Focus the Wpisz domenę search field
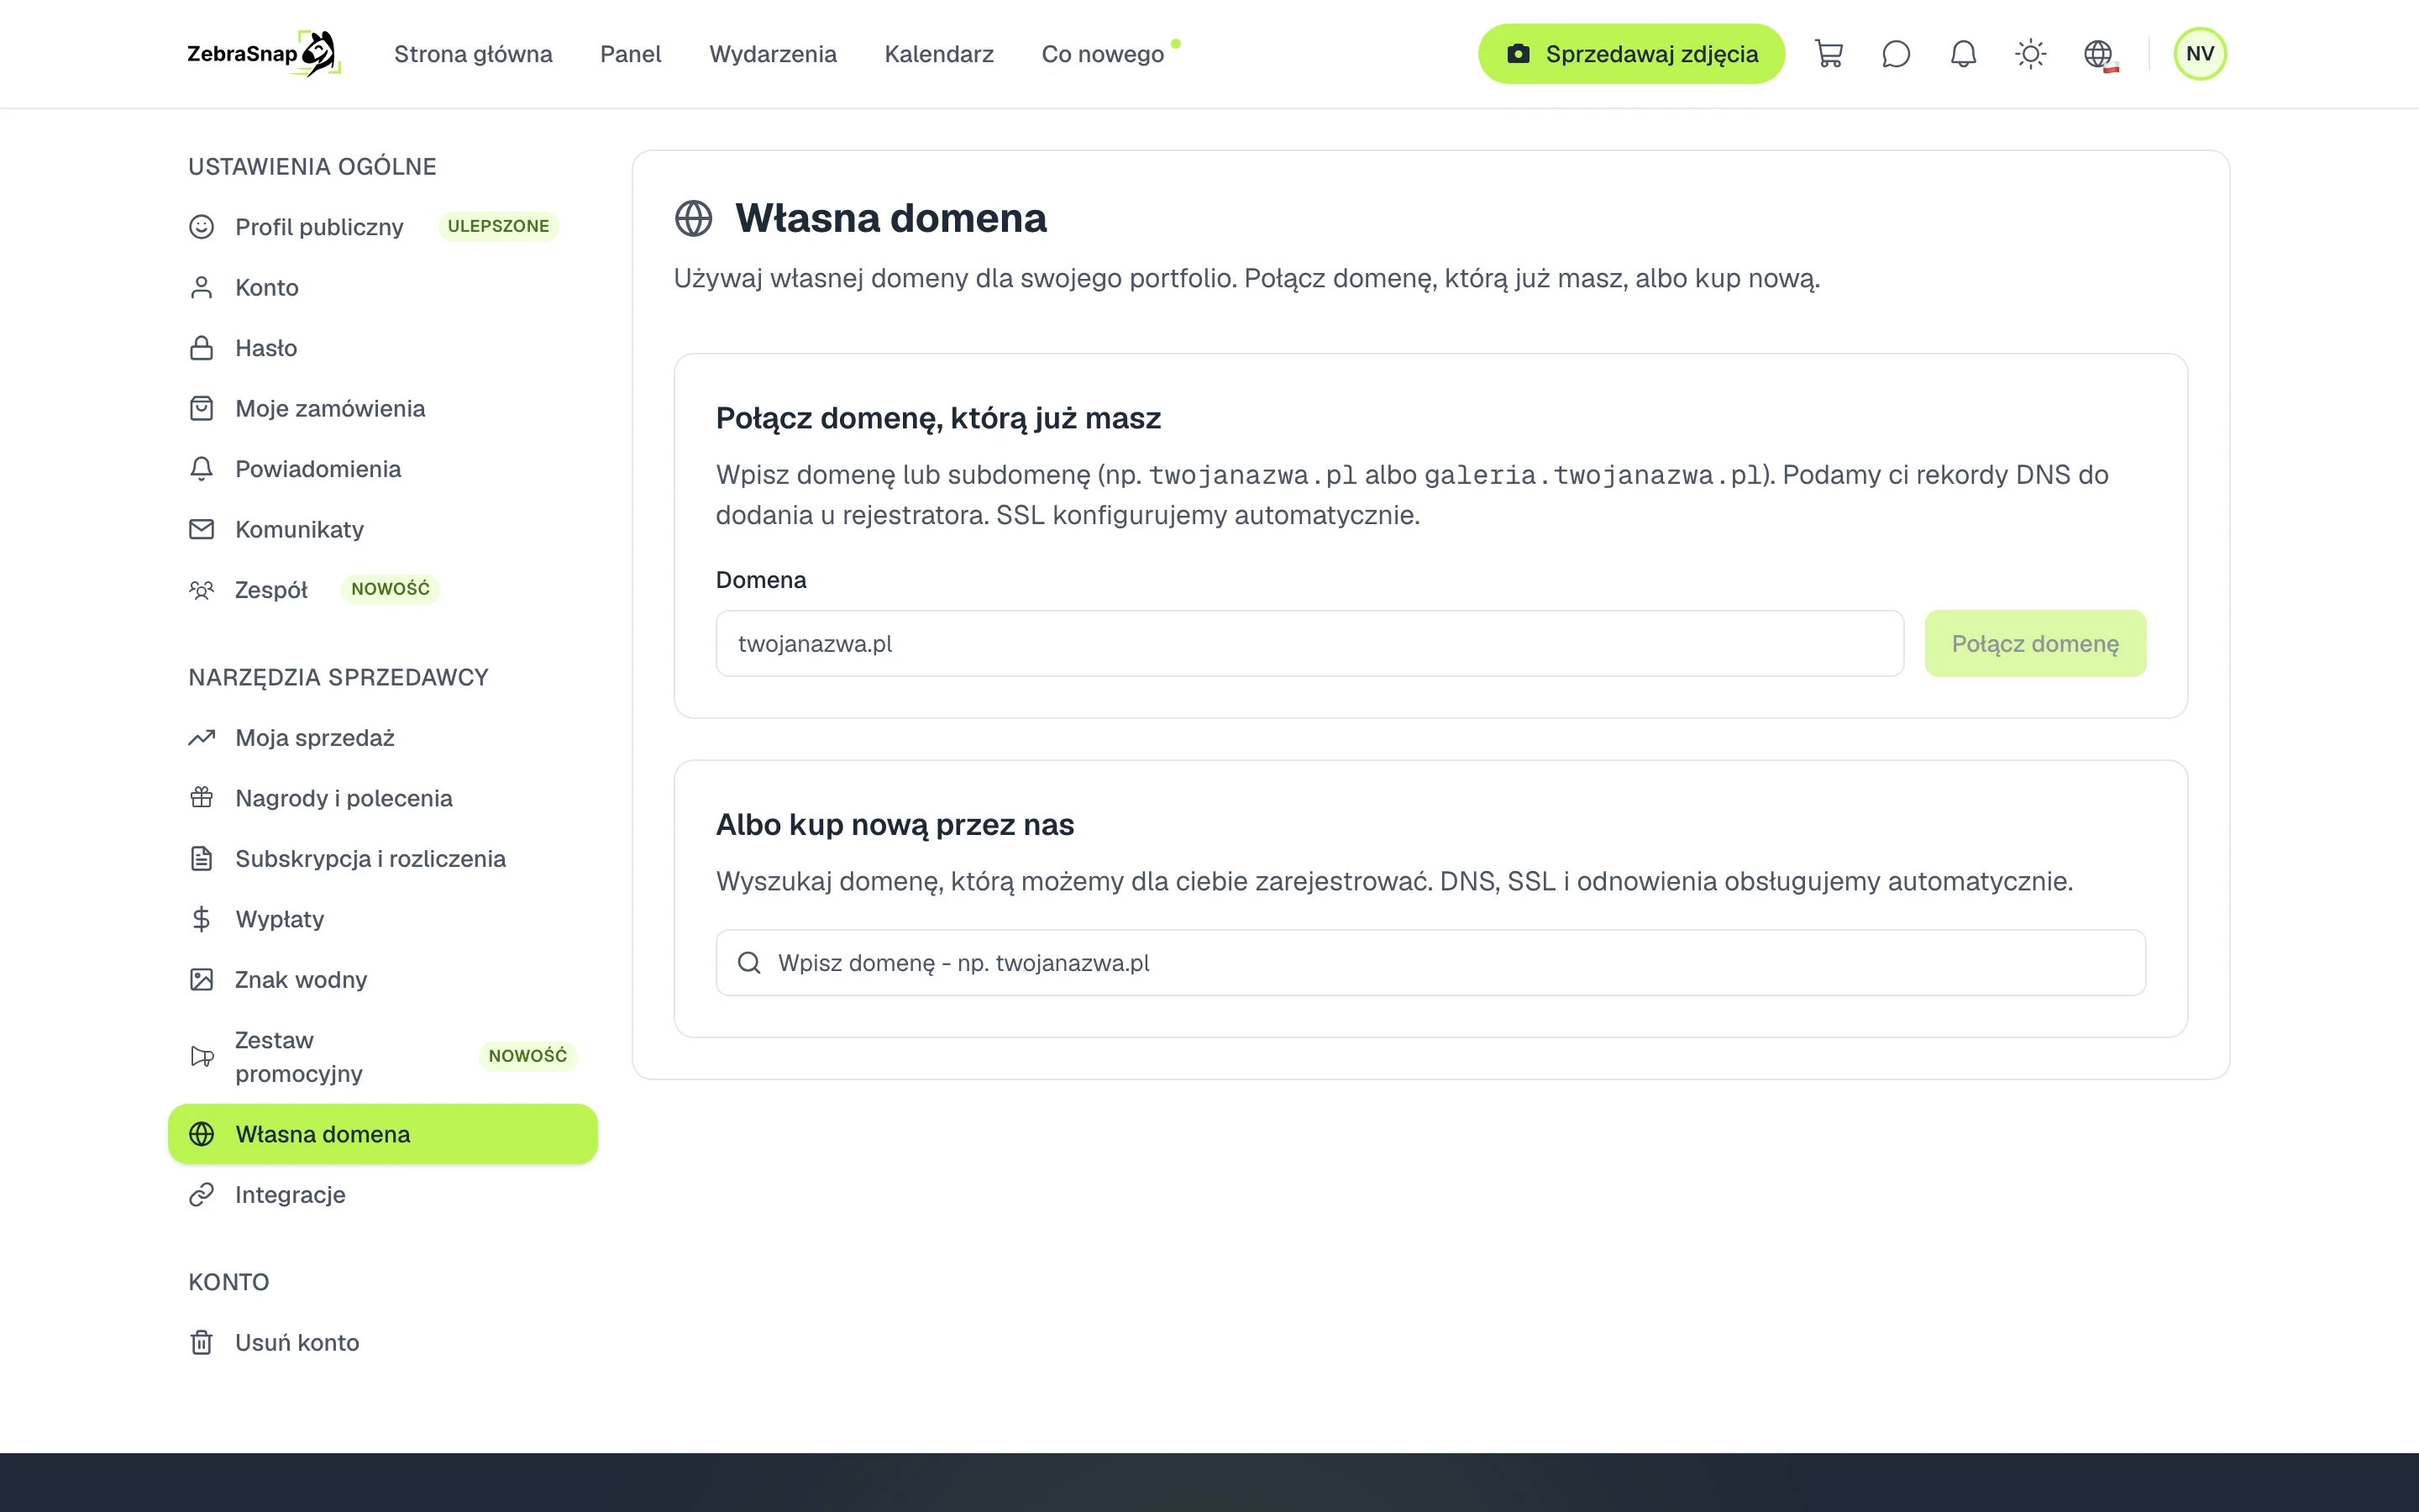 pos(1430,963)
